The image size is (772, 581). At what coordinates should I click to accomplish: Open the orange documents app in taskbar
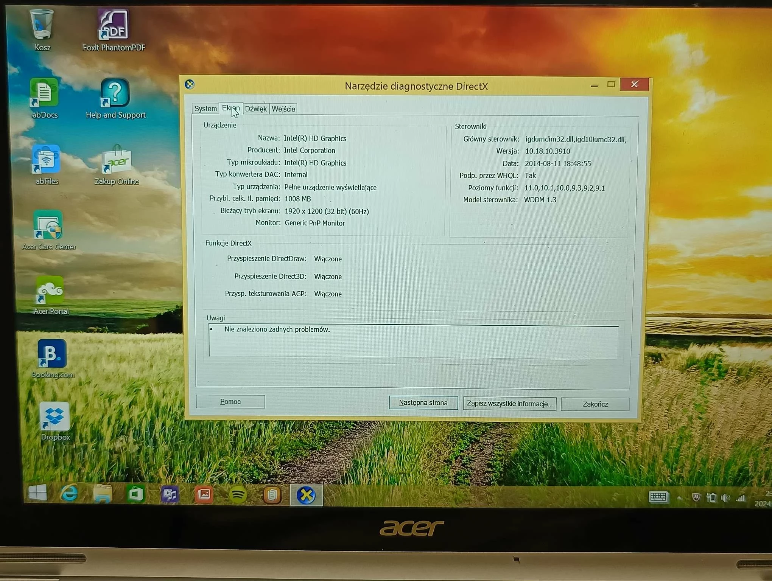click(x=272, y=495)
